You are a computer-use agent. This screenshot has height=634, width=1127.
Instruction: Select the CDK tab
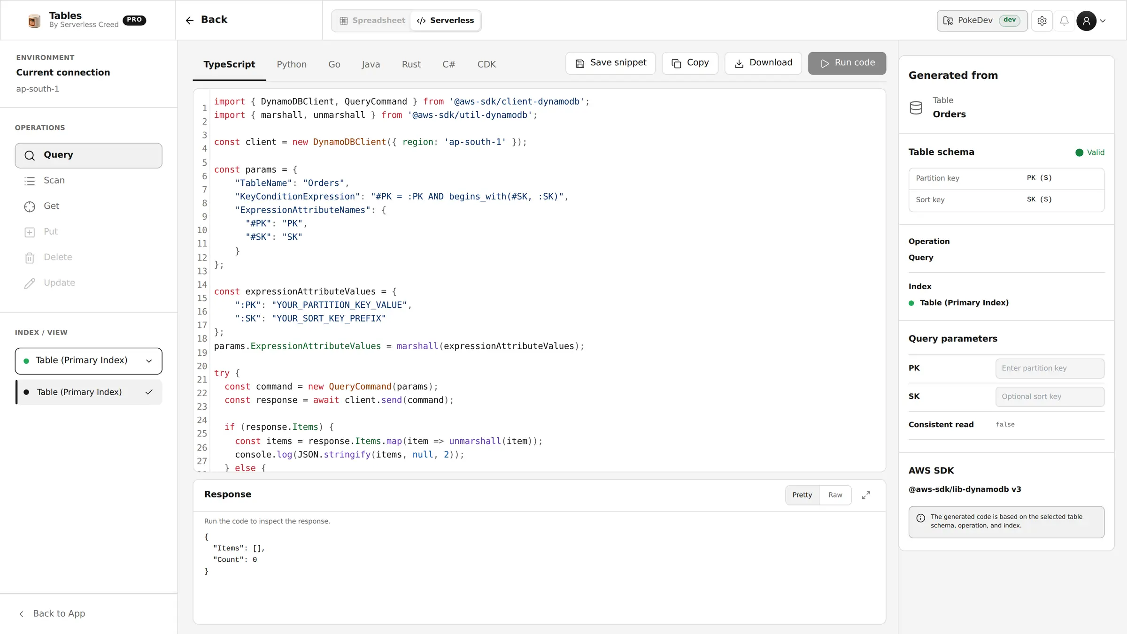[486, 64]
